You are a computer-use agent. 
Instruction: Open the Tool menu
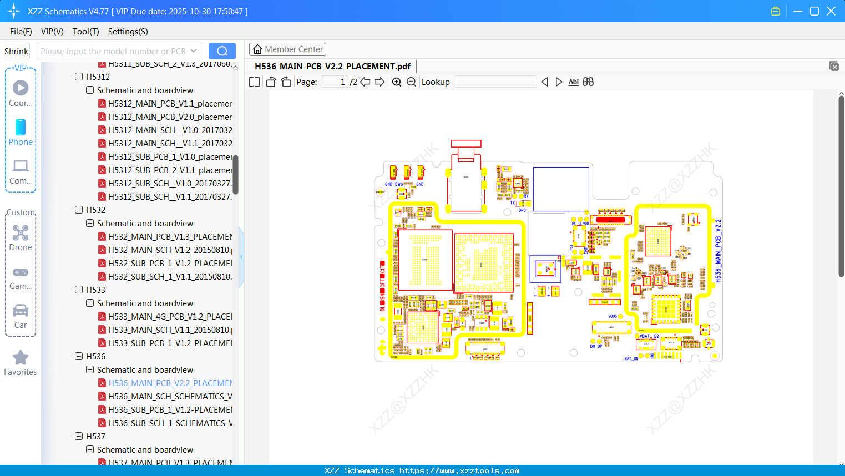[85, 32]
